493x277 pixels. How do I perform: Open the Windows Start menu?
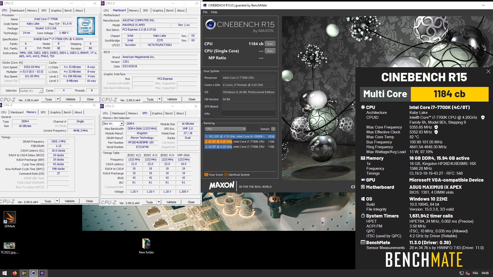pyautogui.click(x=4, y=273)
